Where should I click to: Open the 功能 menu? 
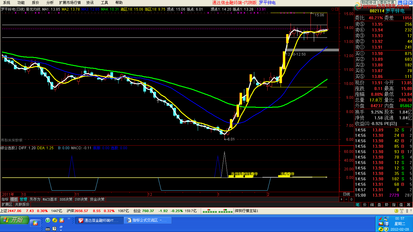21,3
